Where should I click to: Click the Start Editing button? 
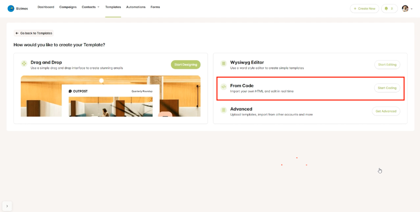tap(387, 65)
